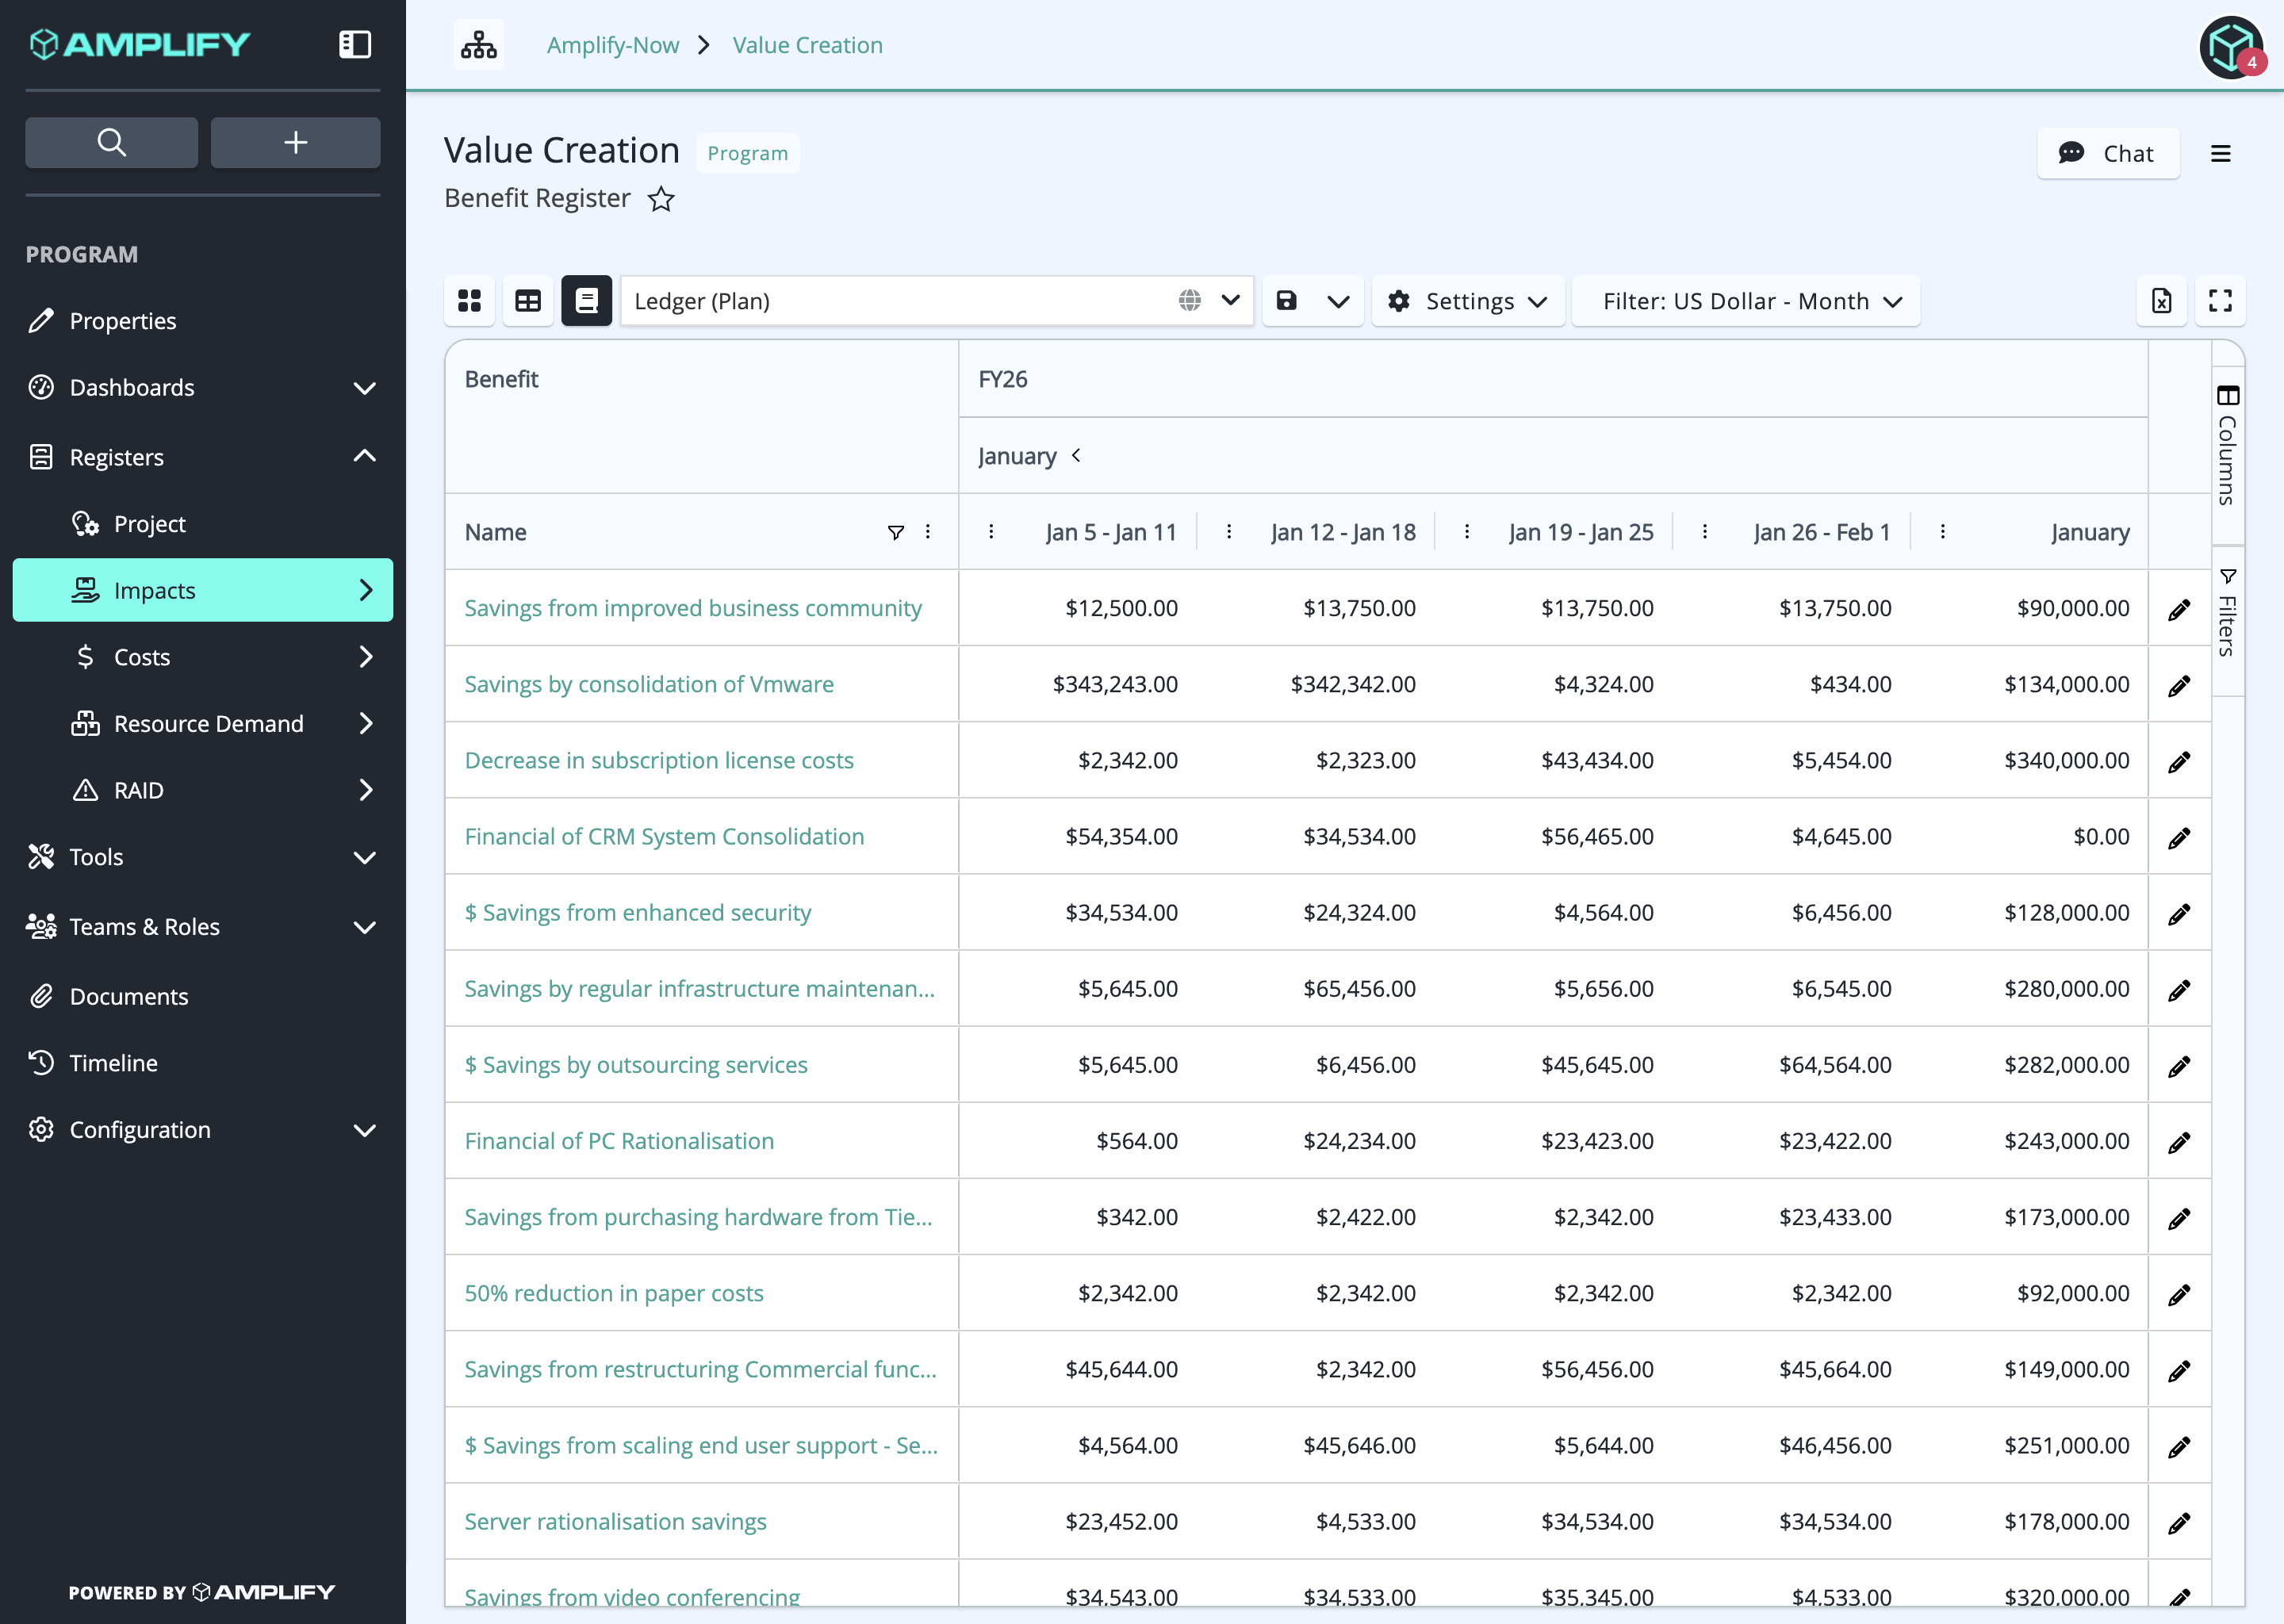Export to Excel file icon
The image size is (2284, 1624).
pos(2161,301)
